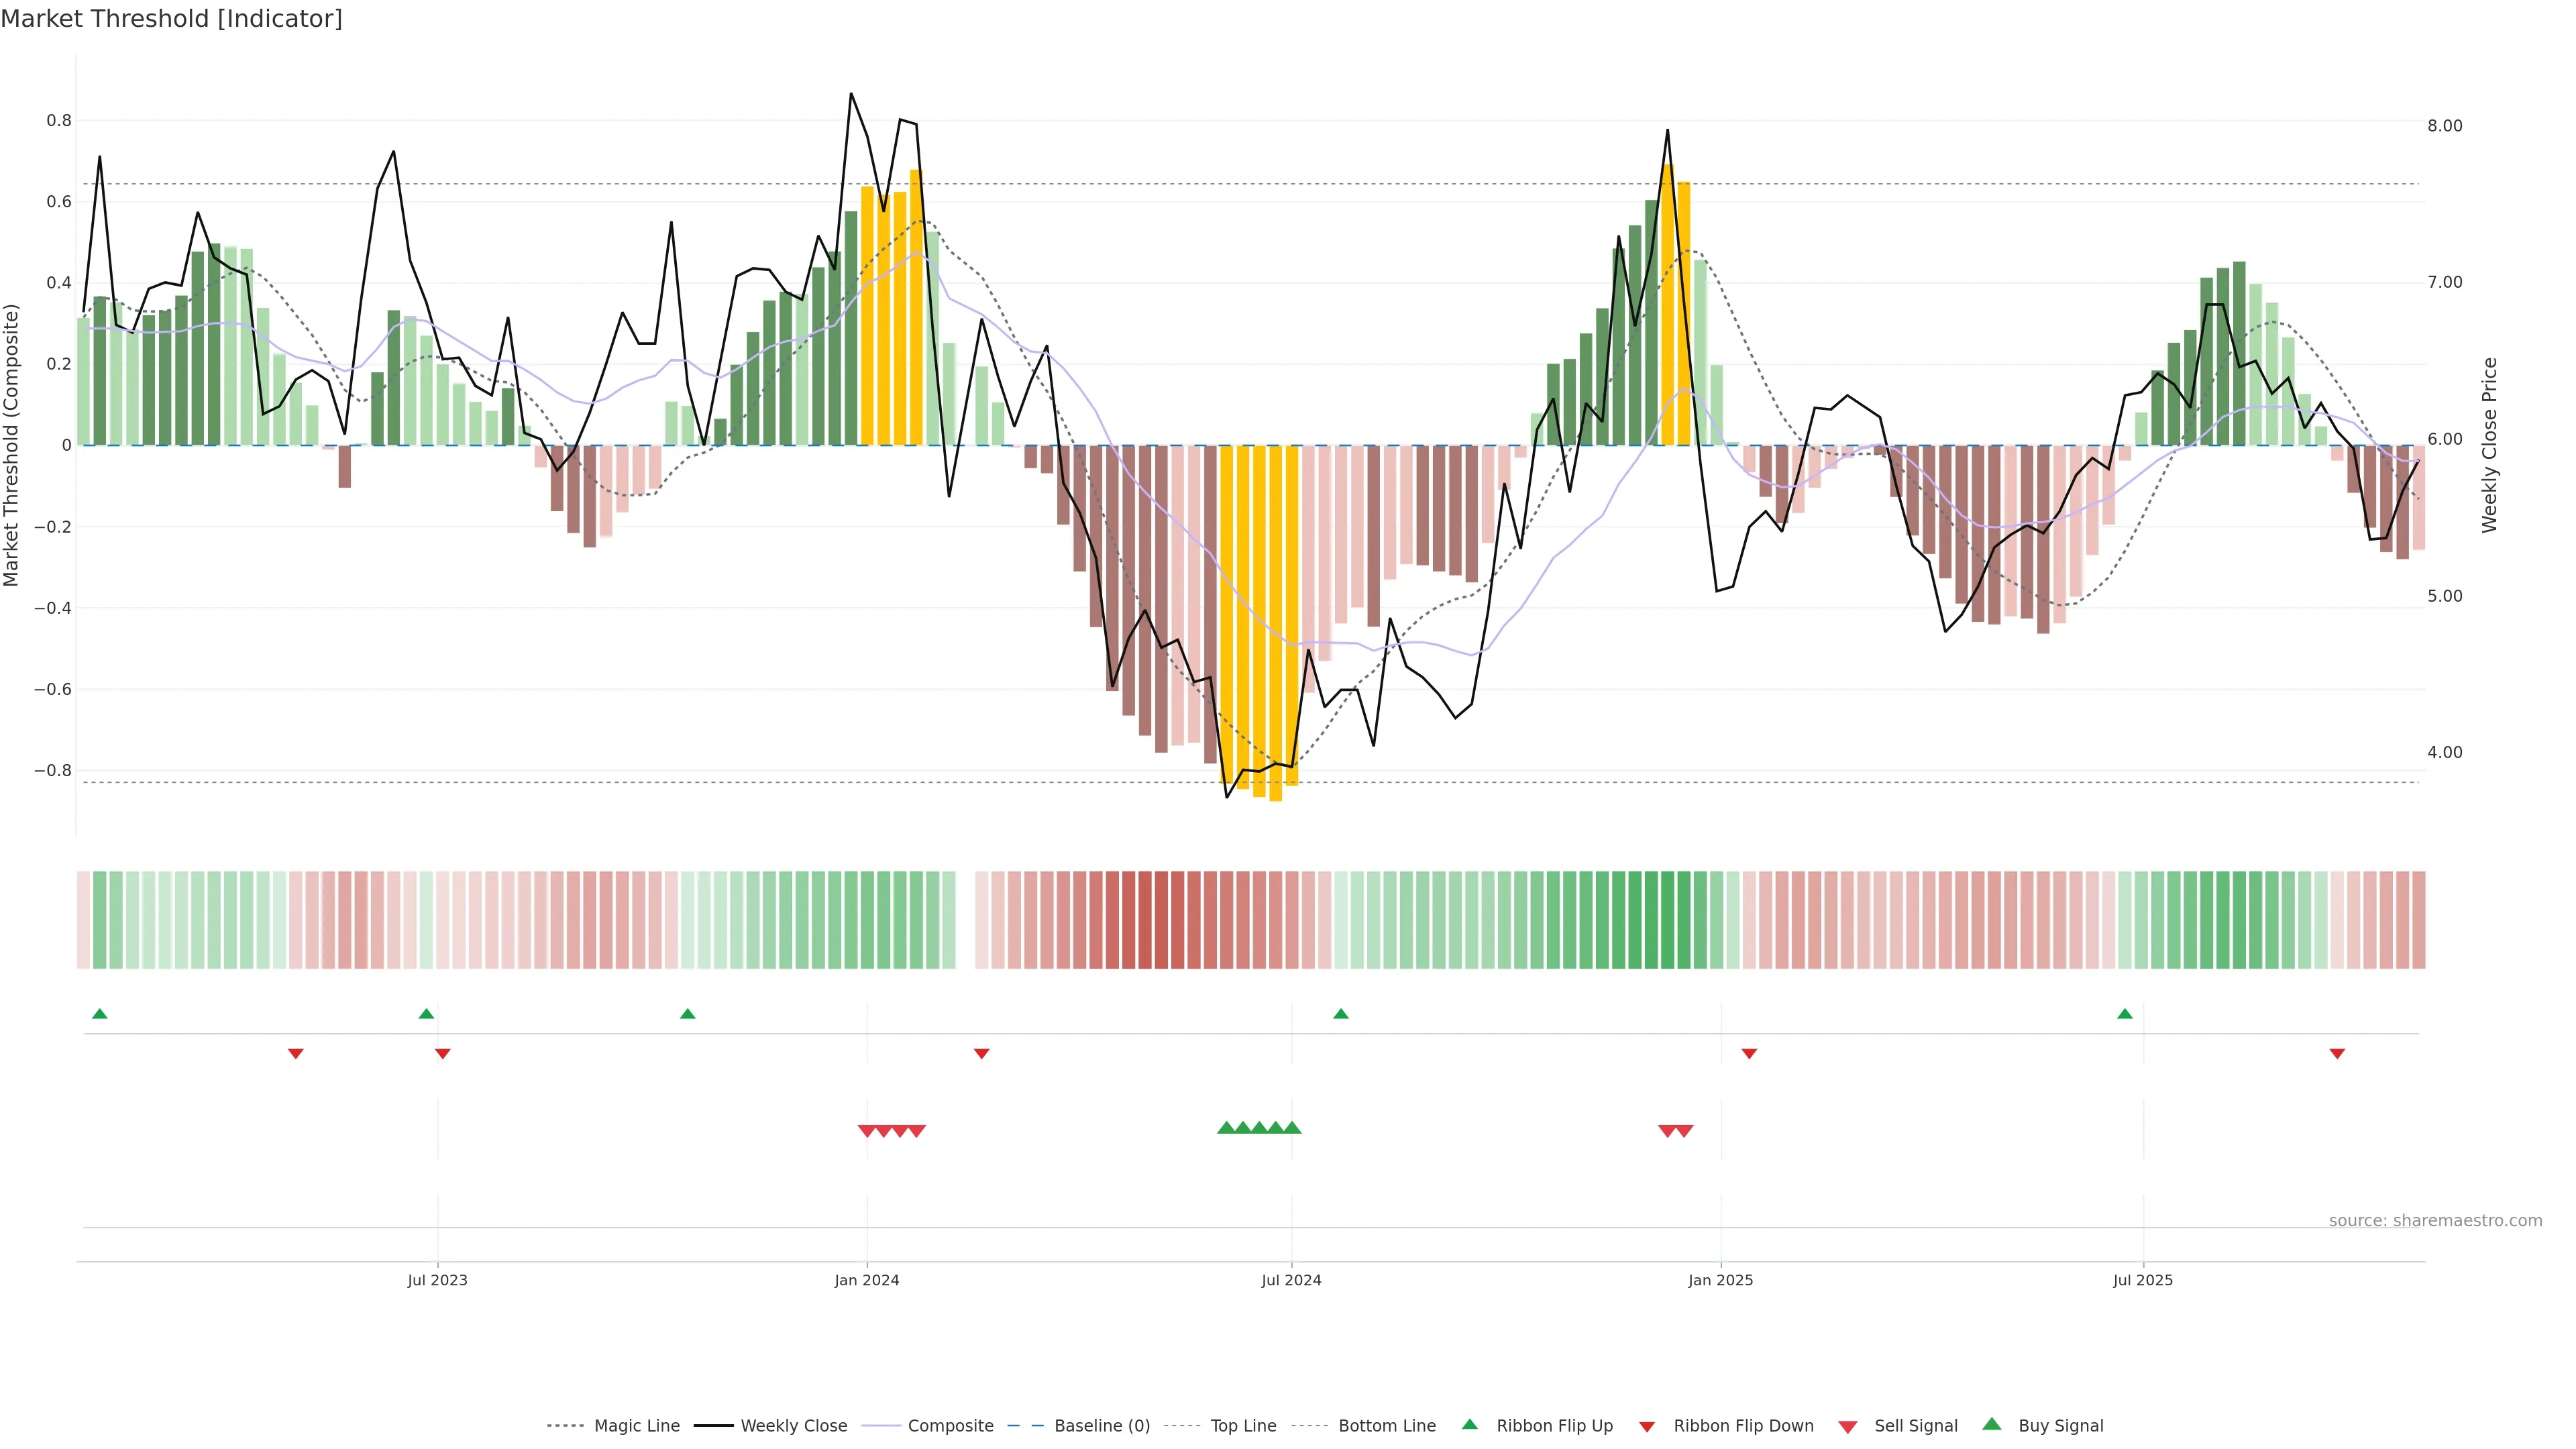The image size is (2576, 1449).
Task: Click the source sharemaestro.com text
Action: (2435, 1220)
